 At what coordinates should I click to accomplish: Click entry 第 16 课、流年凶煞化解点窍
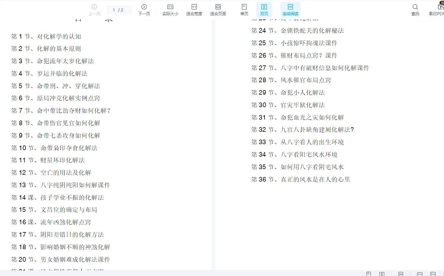(x=51, y=222)
